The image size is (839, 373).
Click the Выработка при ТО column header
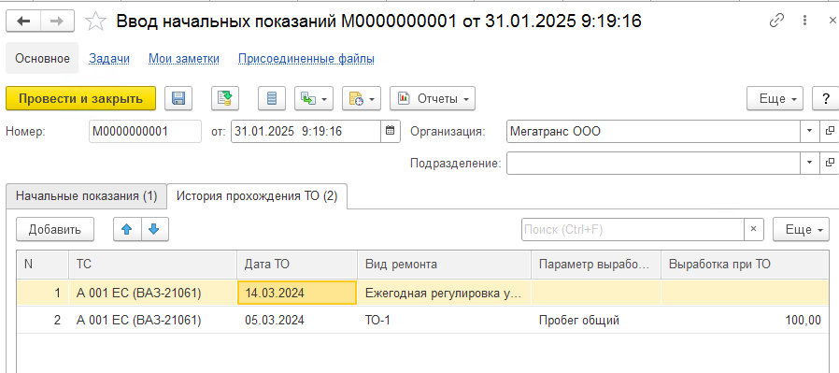point(746,264)
